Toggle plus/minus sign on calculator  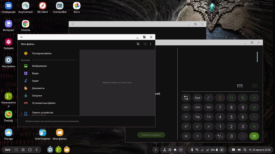point(220,136)
